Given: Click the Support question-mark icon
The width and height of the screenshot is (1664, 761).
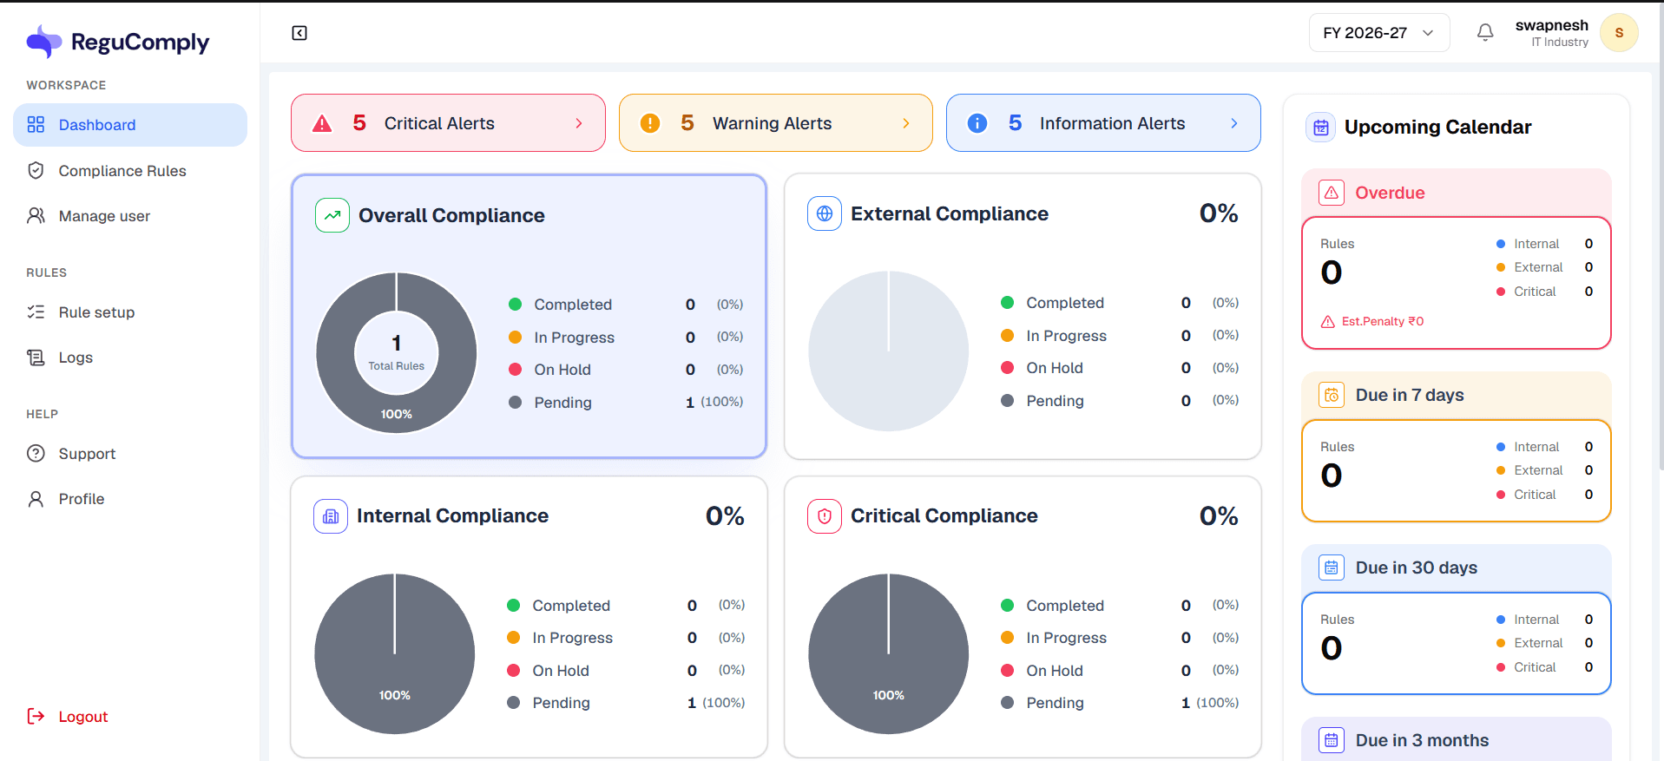Looking at the screenshot, I should coord(36,453).
